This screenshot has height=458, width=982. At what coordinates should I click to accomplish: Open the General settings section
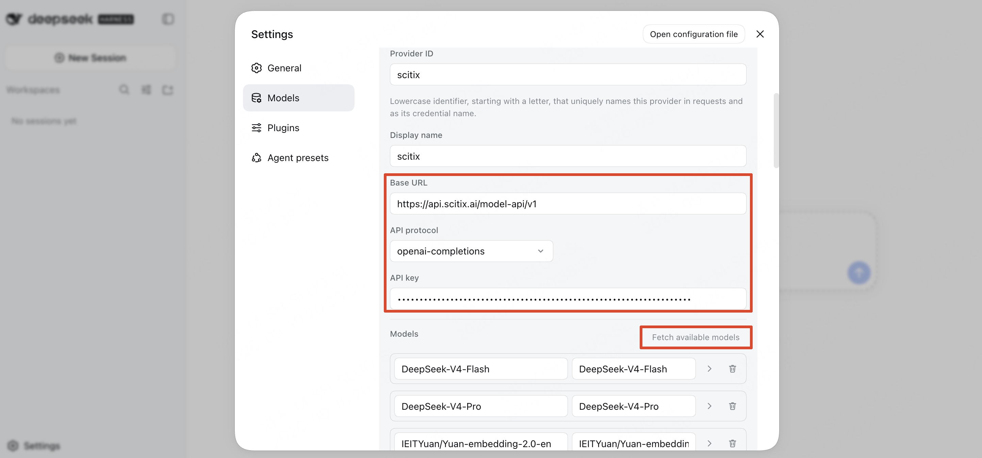[x=298, y=68]
